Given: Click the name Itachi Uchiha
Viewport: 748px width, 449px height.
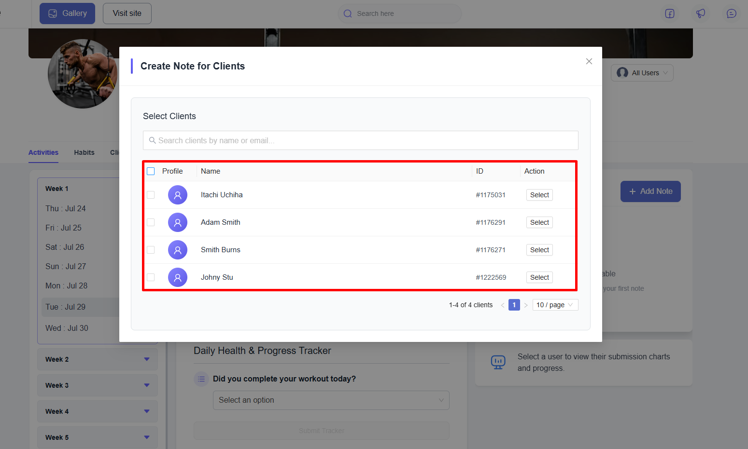Looking at the screenshot, I should (x=222, y=195).
